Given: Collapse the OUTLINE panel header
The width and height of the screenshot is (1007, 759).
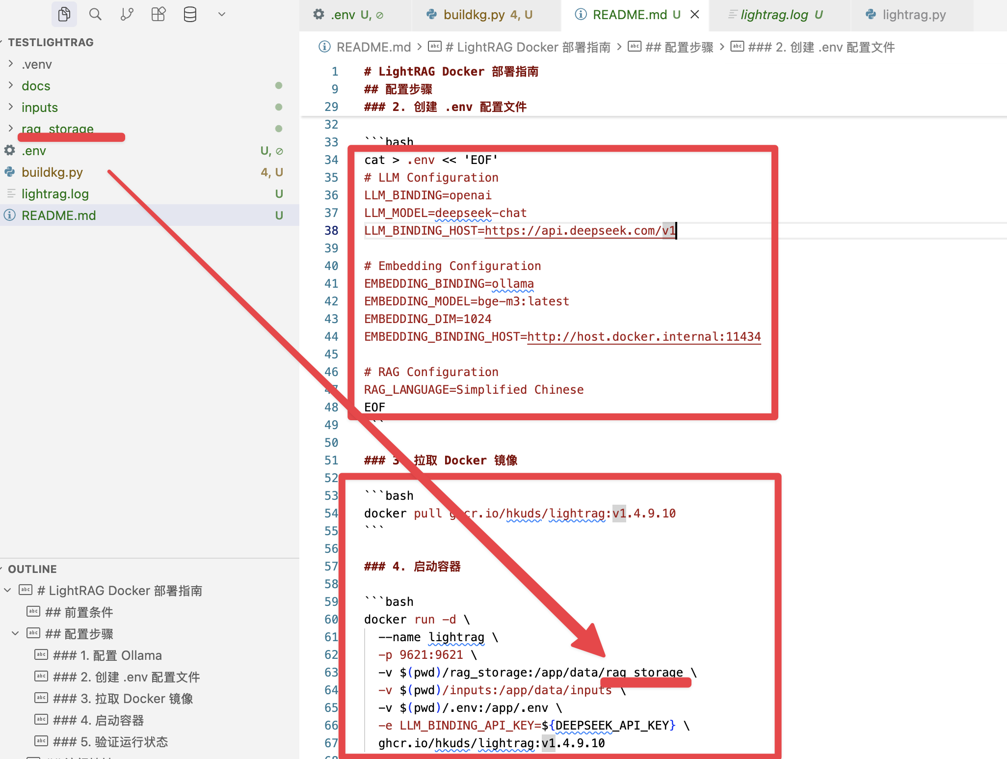Looking at the screenshot, I should click(x=32, y=569).
